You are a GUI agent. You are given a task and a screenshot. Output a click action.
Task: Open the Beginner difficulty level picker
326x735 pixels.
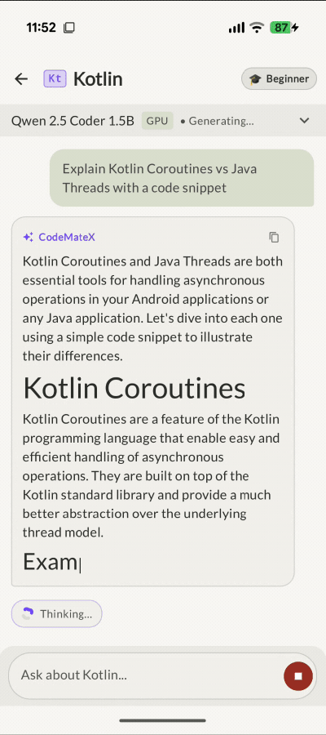click(279, 78)
